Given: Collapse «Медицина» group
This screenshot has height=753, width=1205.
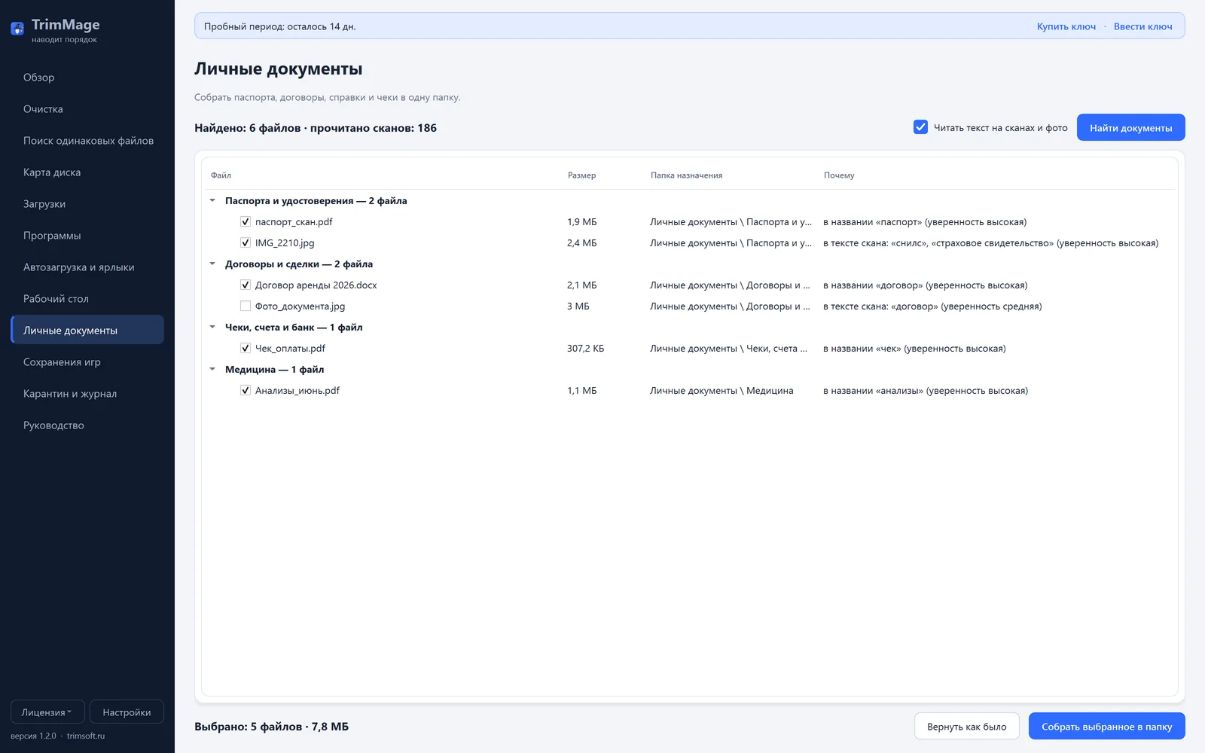Looking at the screenshot, I should 212,369.
